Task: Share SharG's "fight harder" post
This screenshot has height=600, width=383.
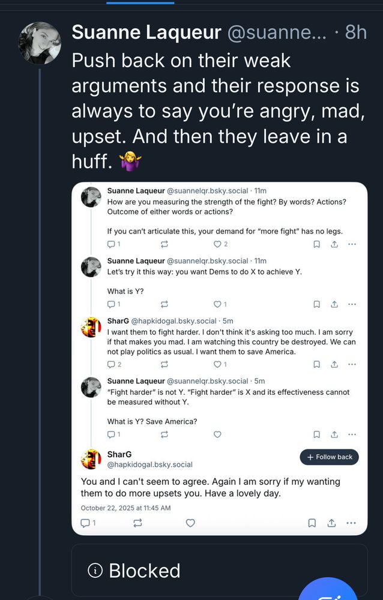Action: (334, 364)
